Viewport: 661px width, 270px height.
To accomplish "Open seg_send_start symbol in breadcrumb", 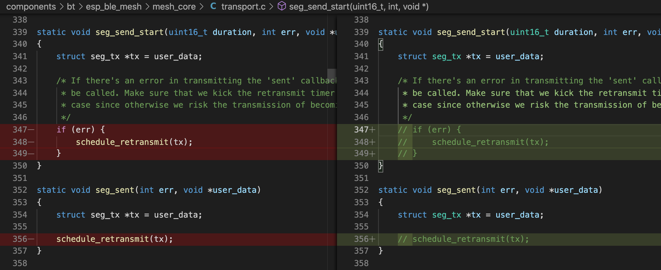I will (x=359, y=6).
